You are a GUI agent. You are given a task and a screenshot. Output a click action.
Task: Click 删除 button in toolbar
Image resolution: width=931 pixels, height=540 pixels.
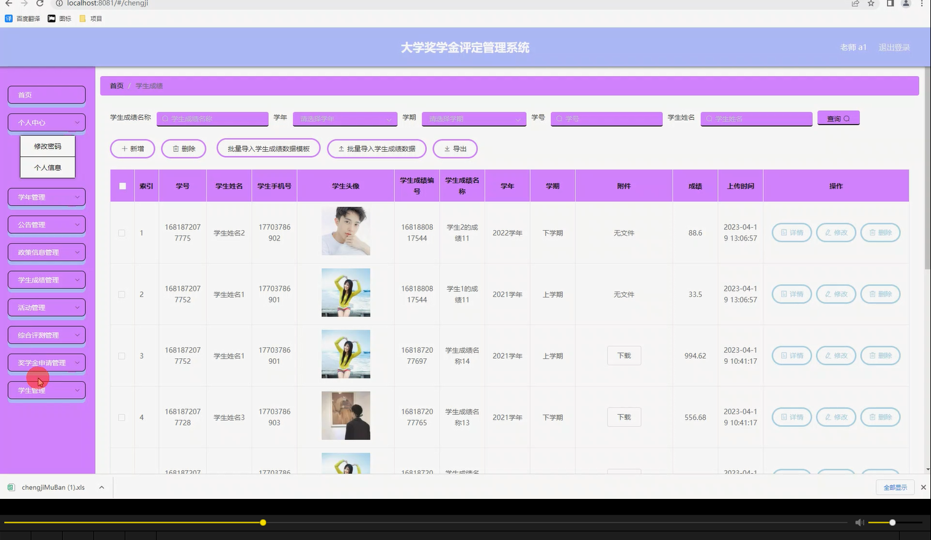click(184, 148)
